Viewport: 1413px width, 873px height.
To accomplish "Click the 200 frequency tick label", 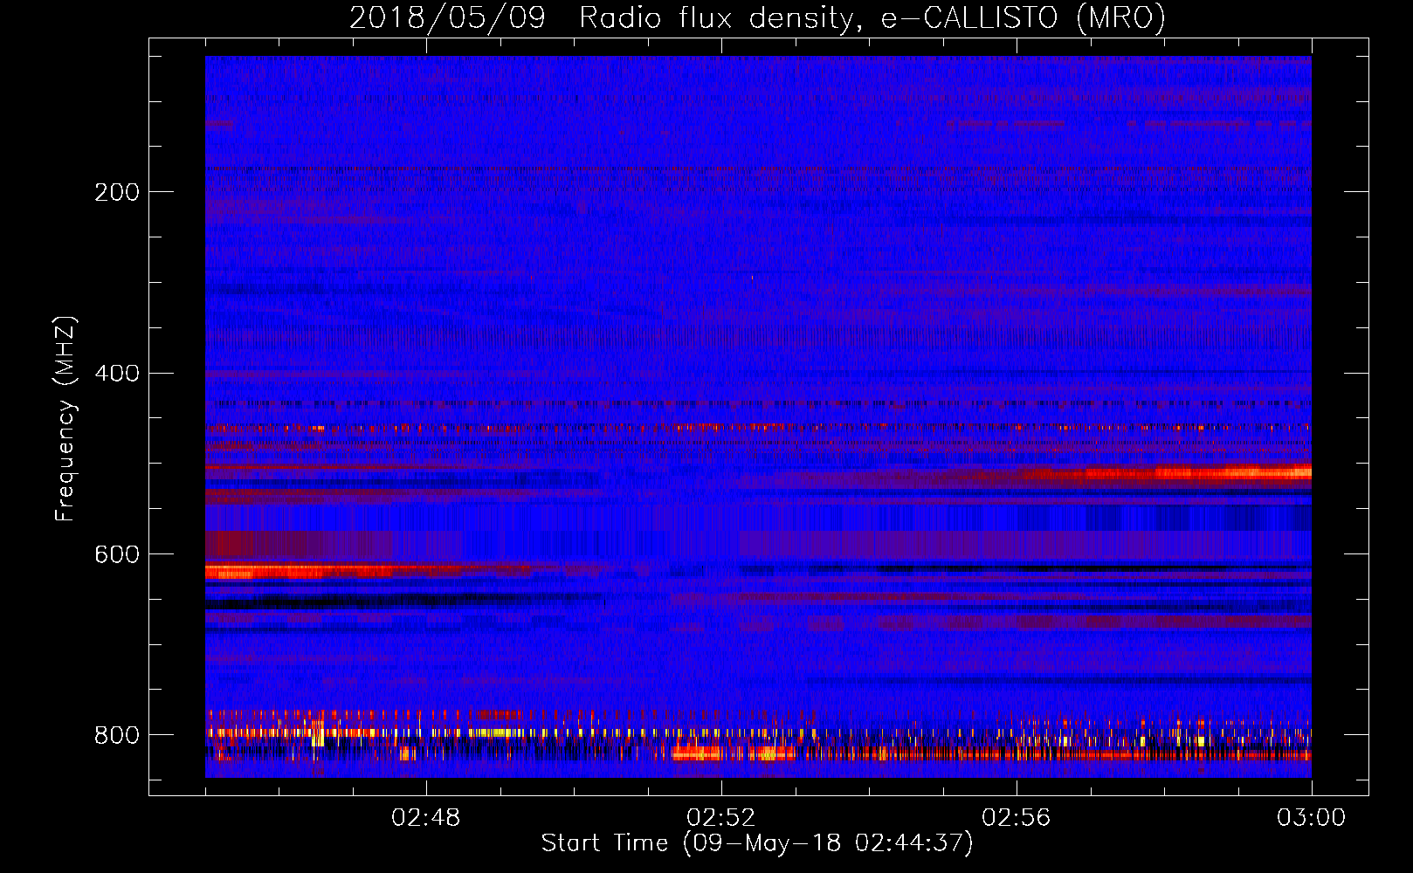I will point(117,192).
